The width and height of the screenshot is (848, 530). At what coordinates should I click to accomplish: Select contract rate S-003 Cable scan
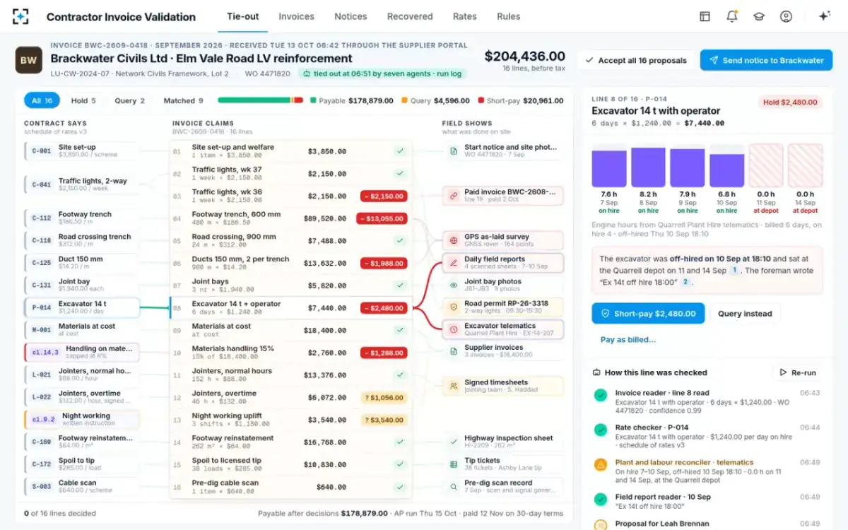[82, 486]
